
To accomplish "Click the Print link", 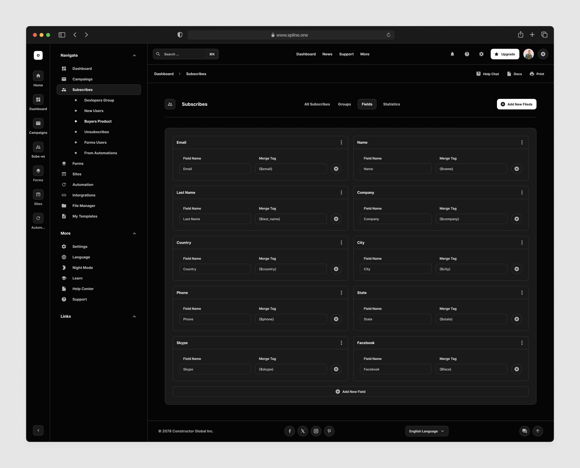I will click(x=537, y=74).
